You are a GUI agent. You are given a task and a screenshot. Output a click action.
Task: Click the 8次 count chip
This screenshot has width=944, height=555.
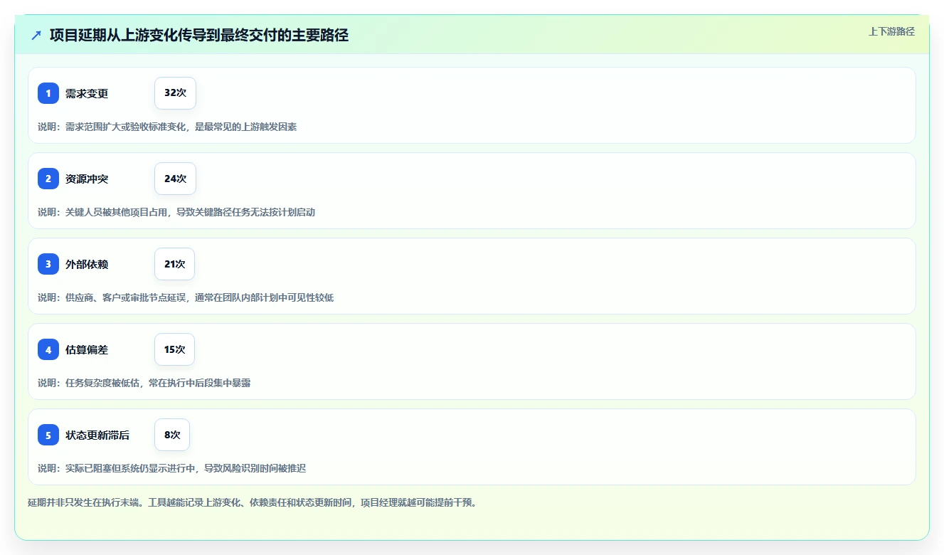(172, 435)
